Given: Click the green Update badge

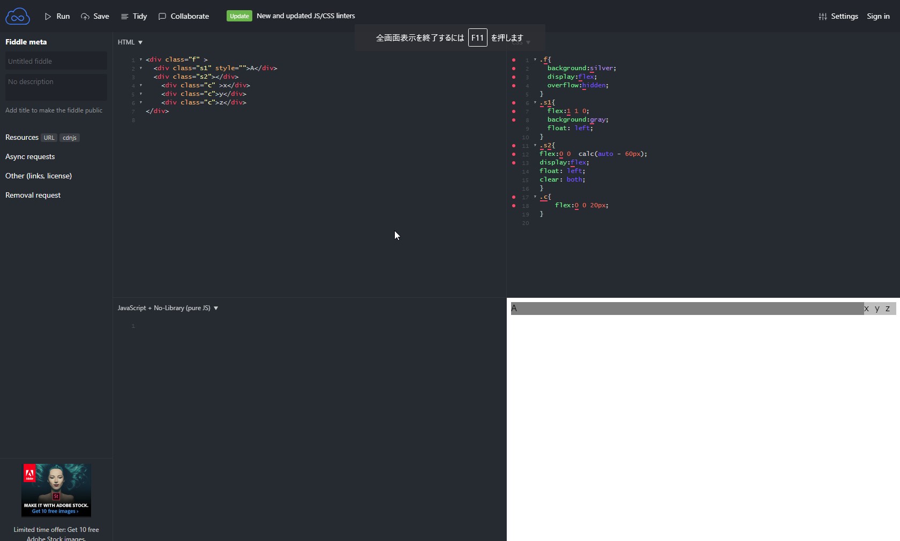Looking at the screenshot, I should pyautogui.click(x=239, y=16).
